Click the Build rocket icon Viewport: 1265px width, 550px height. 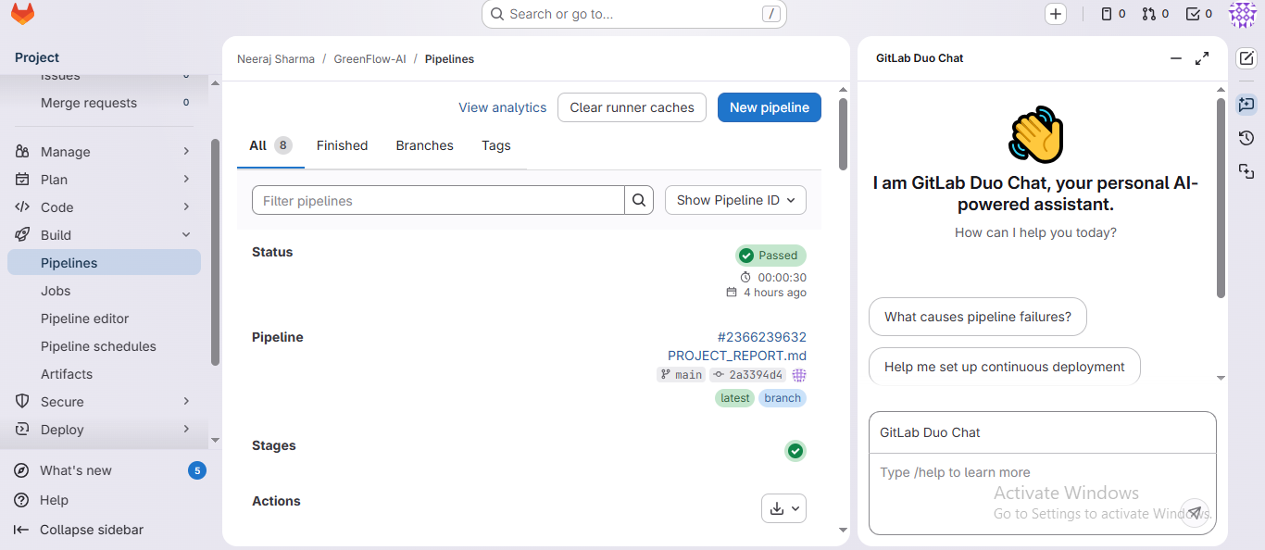click(x=23, y=235)
